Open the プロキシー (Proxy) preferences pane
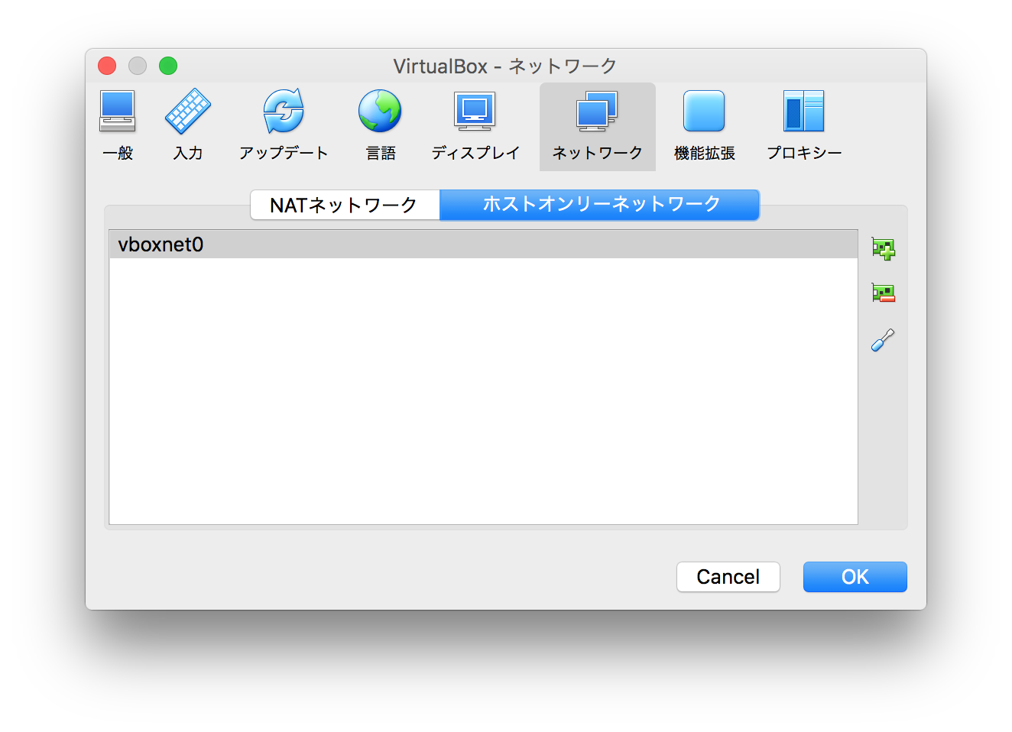Viewport: 1012px width, 732px height. [x=804, y=127]
